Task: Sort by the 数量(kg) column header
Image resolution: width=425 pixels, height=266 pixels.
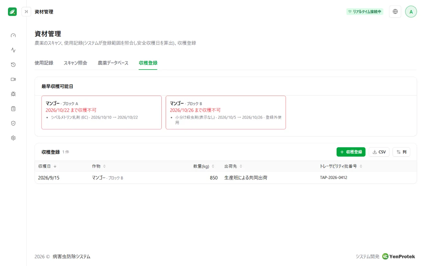Action: pyautogui.click(x=204, y=166)
